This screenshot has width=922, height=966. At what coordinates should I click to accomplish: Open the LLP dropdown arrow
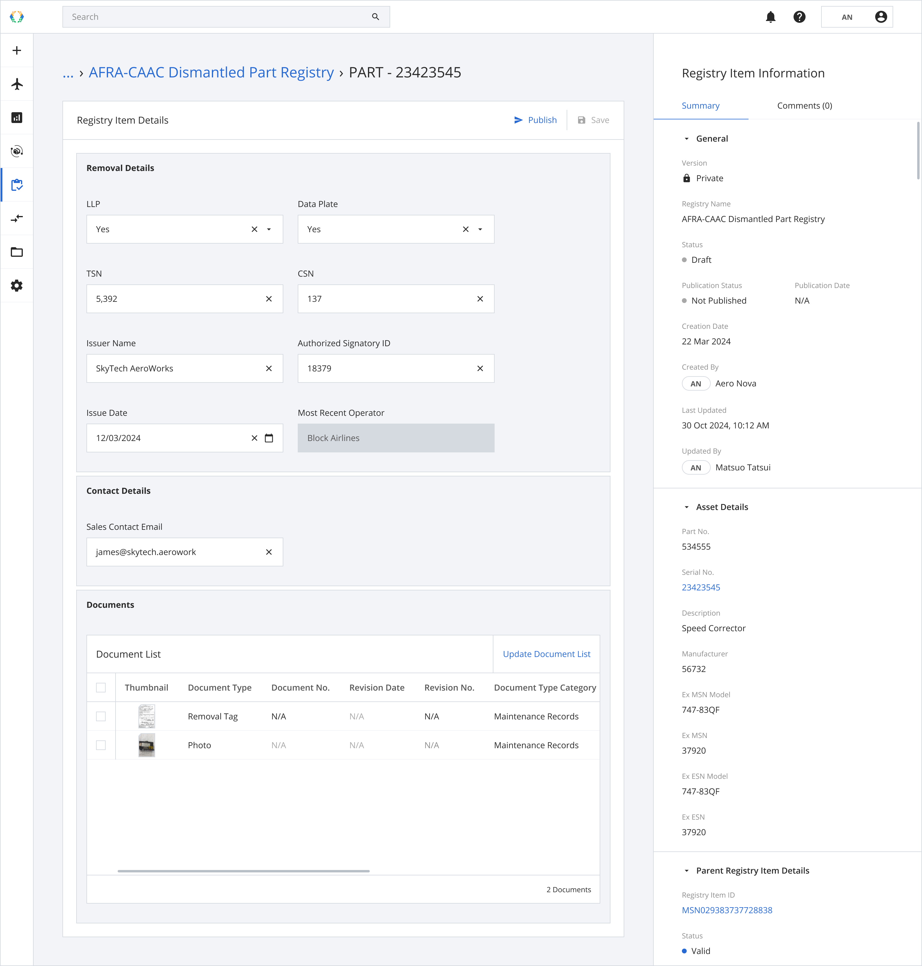click(269, 229)
